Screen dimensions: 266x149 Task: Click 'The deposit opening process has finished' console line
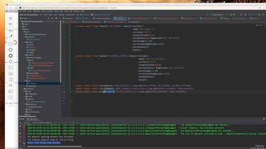click(x=50, y=137)
